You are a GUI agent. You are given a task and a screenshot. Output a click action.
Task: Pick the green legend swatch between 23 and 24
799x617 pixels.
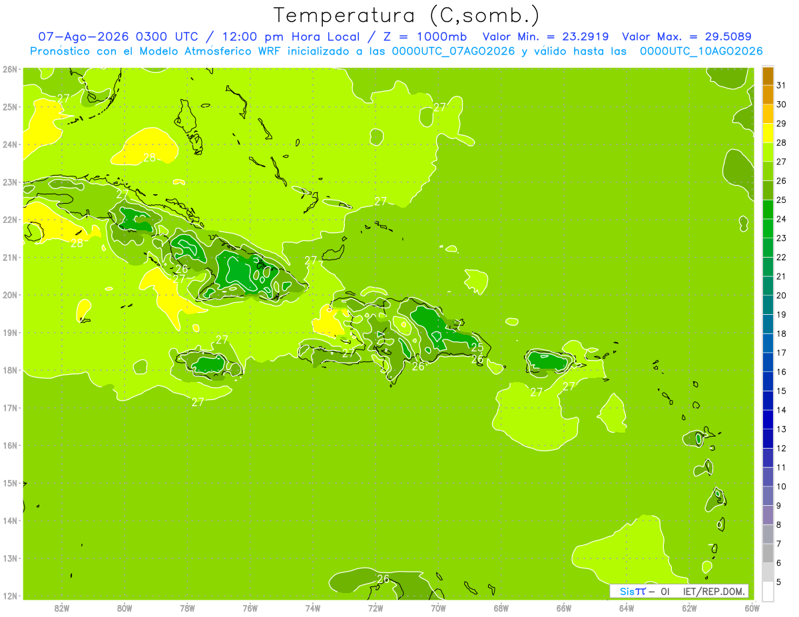(768, 228)
